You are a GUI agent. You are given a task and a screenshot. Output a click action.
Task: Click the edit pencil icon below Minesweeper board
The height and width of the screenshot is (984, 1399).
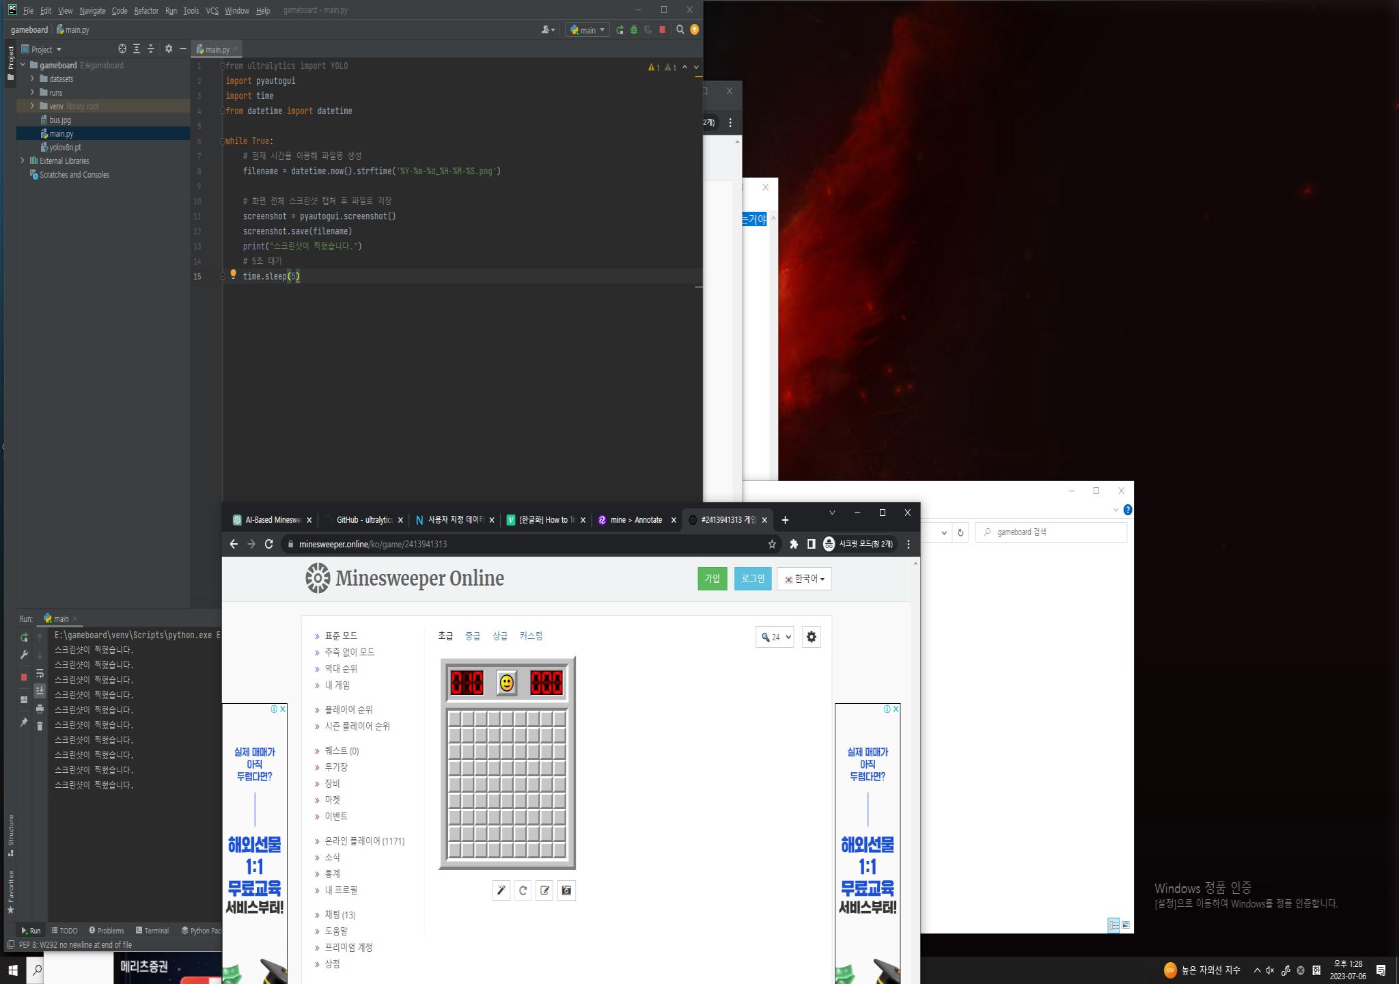(x=544, y=890)
